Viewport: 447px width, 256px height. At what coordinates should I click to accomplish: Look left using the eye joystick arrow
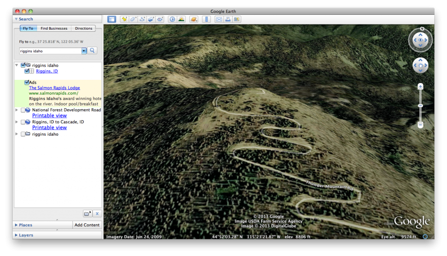pyautogui.click(x=415, y=40)
